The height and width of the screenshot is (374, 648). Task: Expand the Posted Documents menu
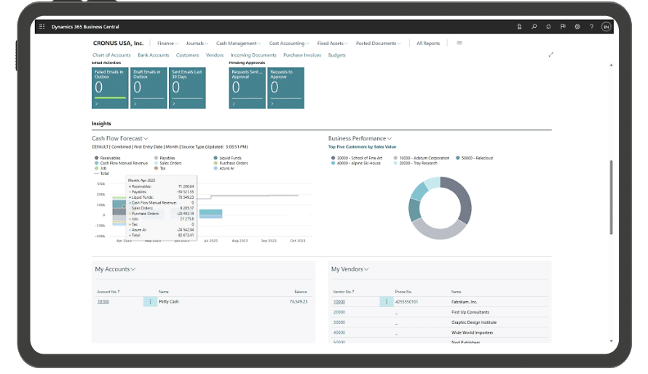click(x=378, y=44)
